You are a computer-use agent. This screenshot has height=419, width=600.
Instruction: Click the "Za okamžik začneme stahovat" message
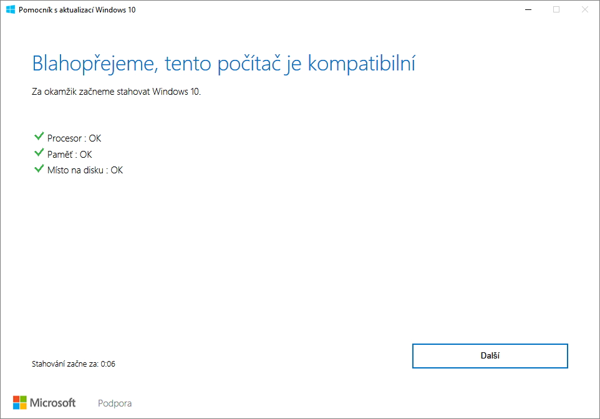(117, 92)
